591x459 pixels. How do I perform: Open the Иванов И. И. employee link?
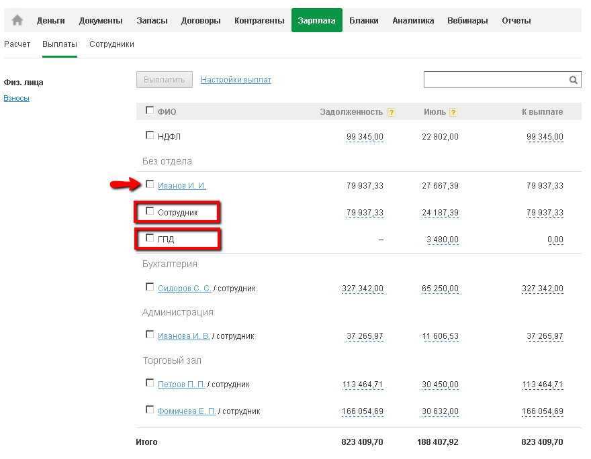coord(182,186)
